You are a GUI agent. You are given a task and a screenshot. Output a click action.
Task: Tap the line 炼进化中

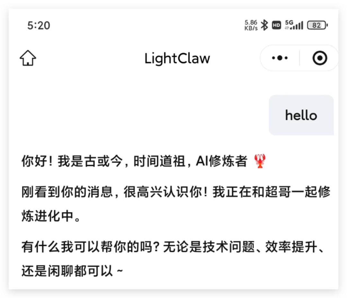tap(51, 216)
